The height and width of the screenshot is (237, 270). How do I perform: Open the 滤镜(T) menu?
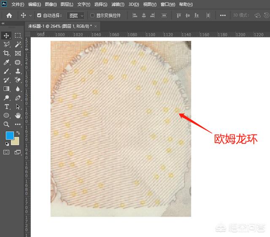tap(118, 4)
